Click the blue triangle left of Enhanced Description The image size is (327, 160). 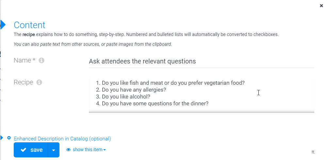click(x=2, y=138)
